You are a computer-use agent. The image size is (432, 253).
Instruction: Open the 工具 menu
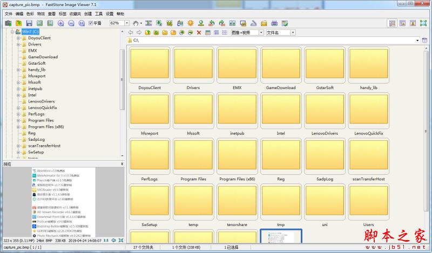point(99,14)
